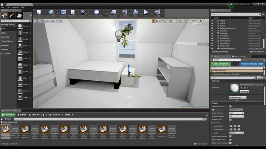This screenshot has height=149, width=266.
Task: Click the Blueprint/Add Script button
Action: [x=252, y=64]
